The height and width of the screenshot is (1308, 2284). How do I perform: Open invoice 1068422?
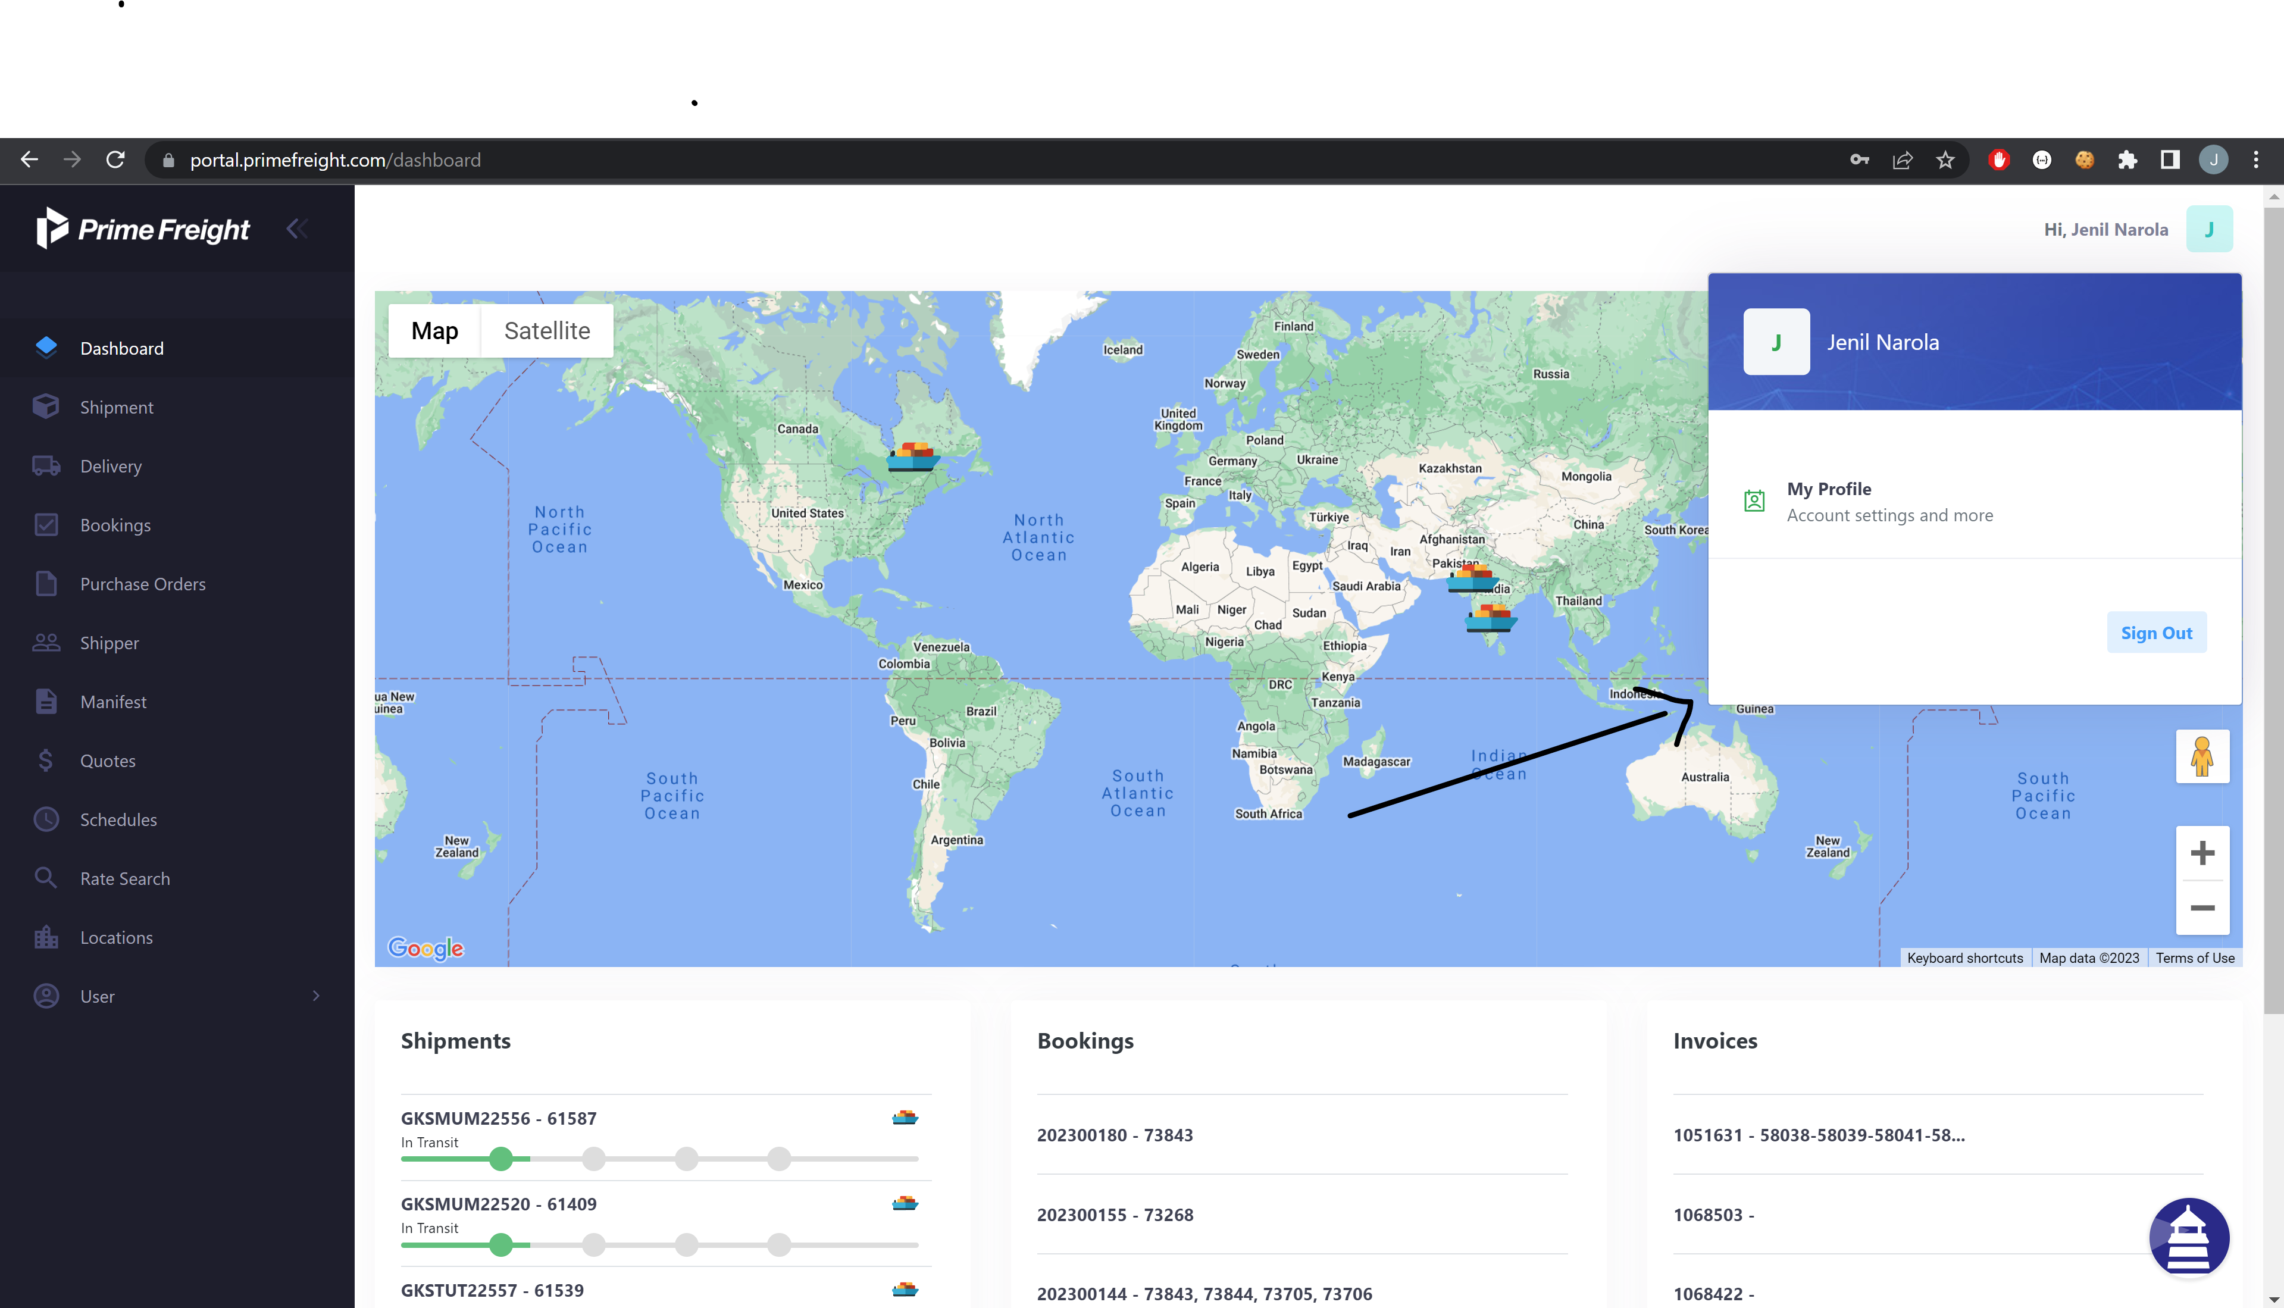tap(1713, 1294)
